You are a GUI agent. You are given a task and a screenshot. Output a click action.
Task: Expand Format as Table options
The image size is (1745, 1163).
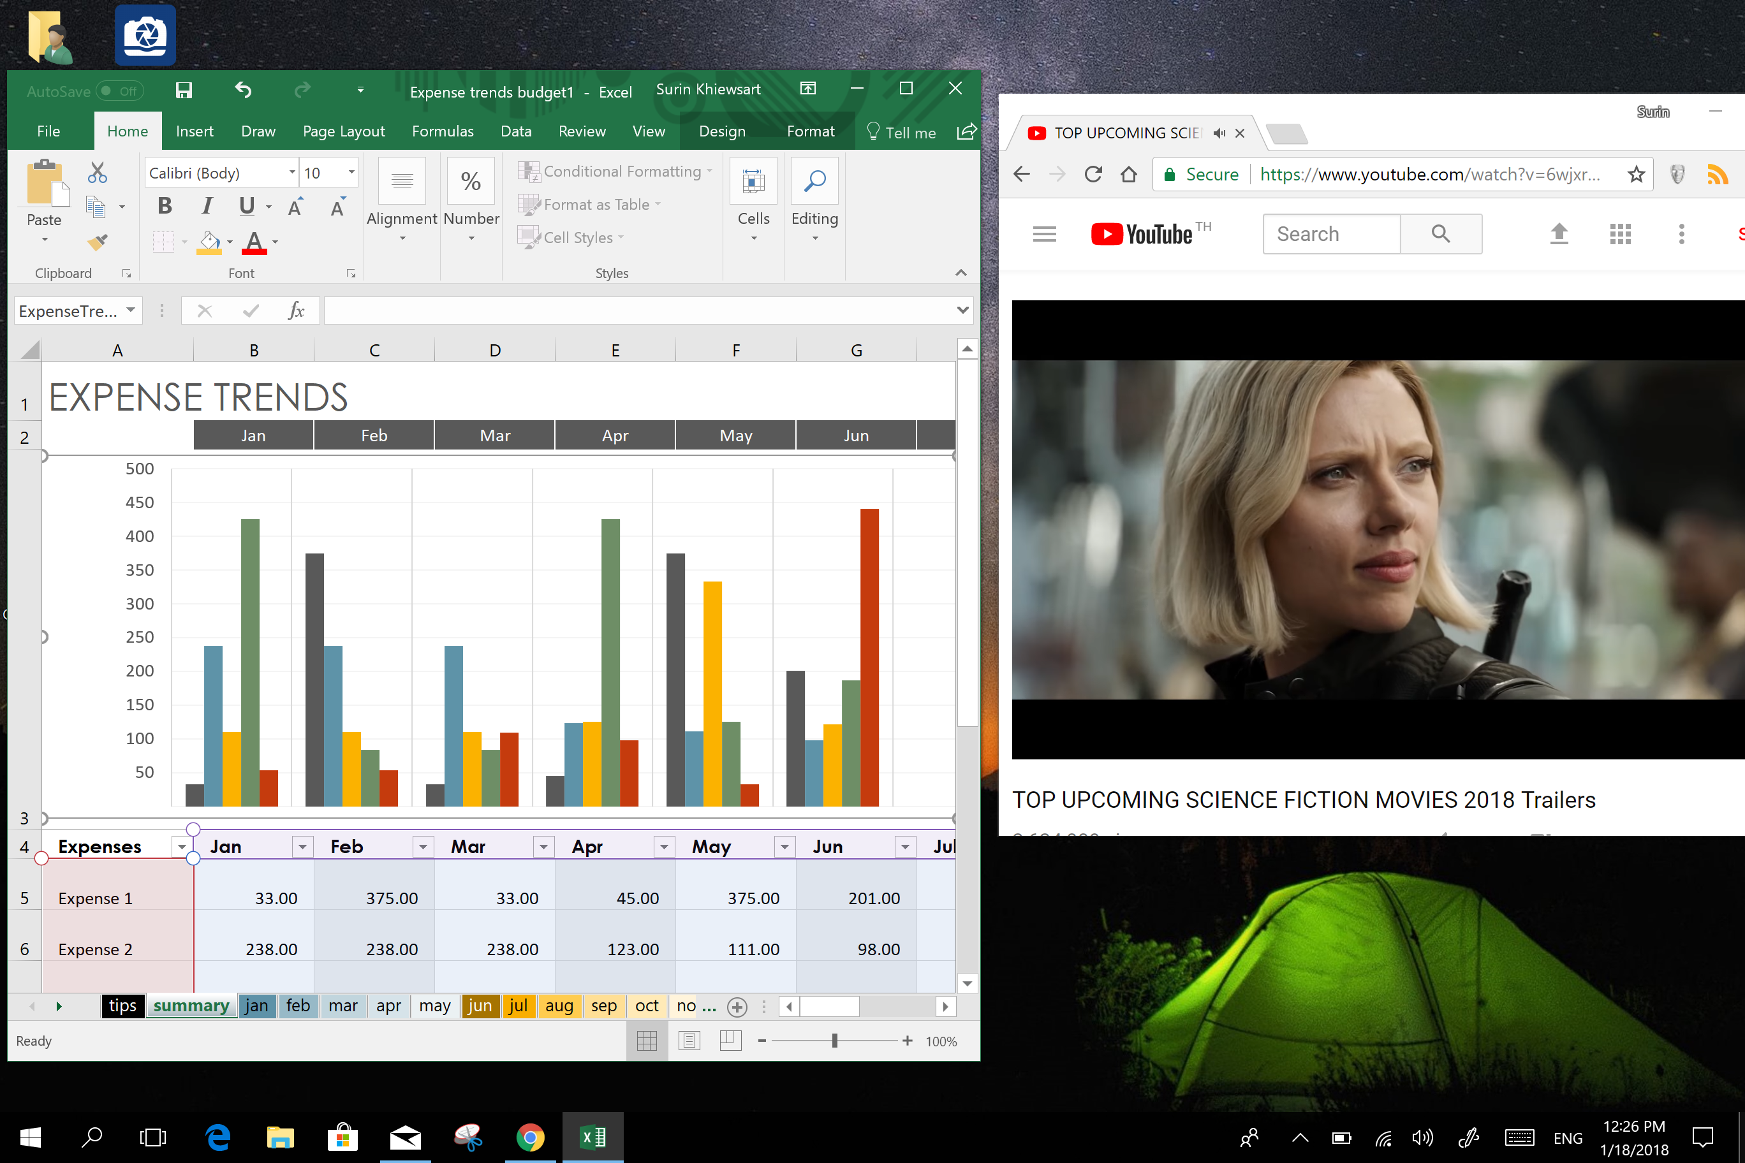point(589,205)
